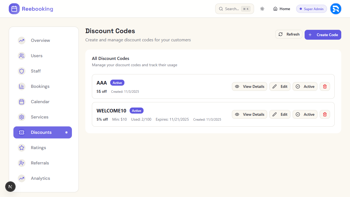Toggle the light/dark theme sun icon
Screen dimensions: 350x197
(262, 9)
